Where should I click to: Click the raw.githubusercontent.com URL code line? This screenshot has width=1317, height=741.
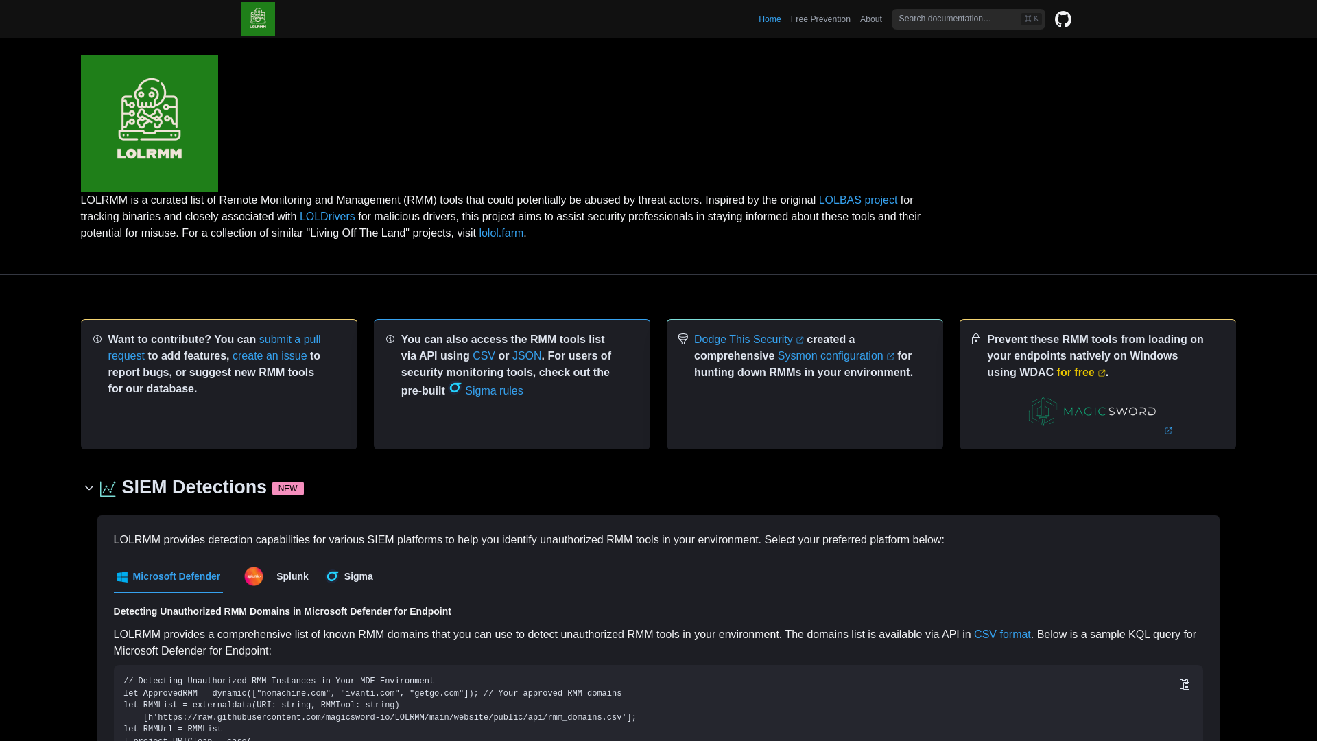(x=390, y=718)
